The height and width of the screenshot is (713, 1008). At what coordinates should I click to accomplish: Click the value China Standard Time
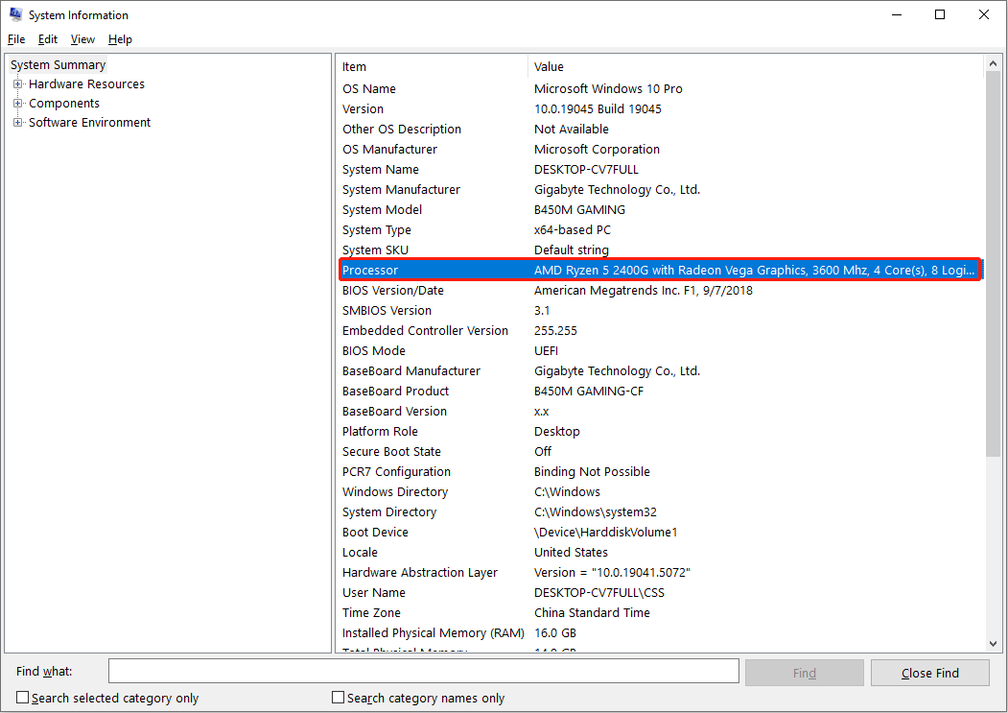click(x=592, y=612)
